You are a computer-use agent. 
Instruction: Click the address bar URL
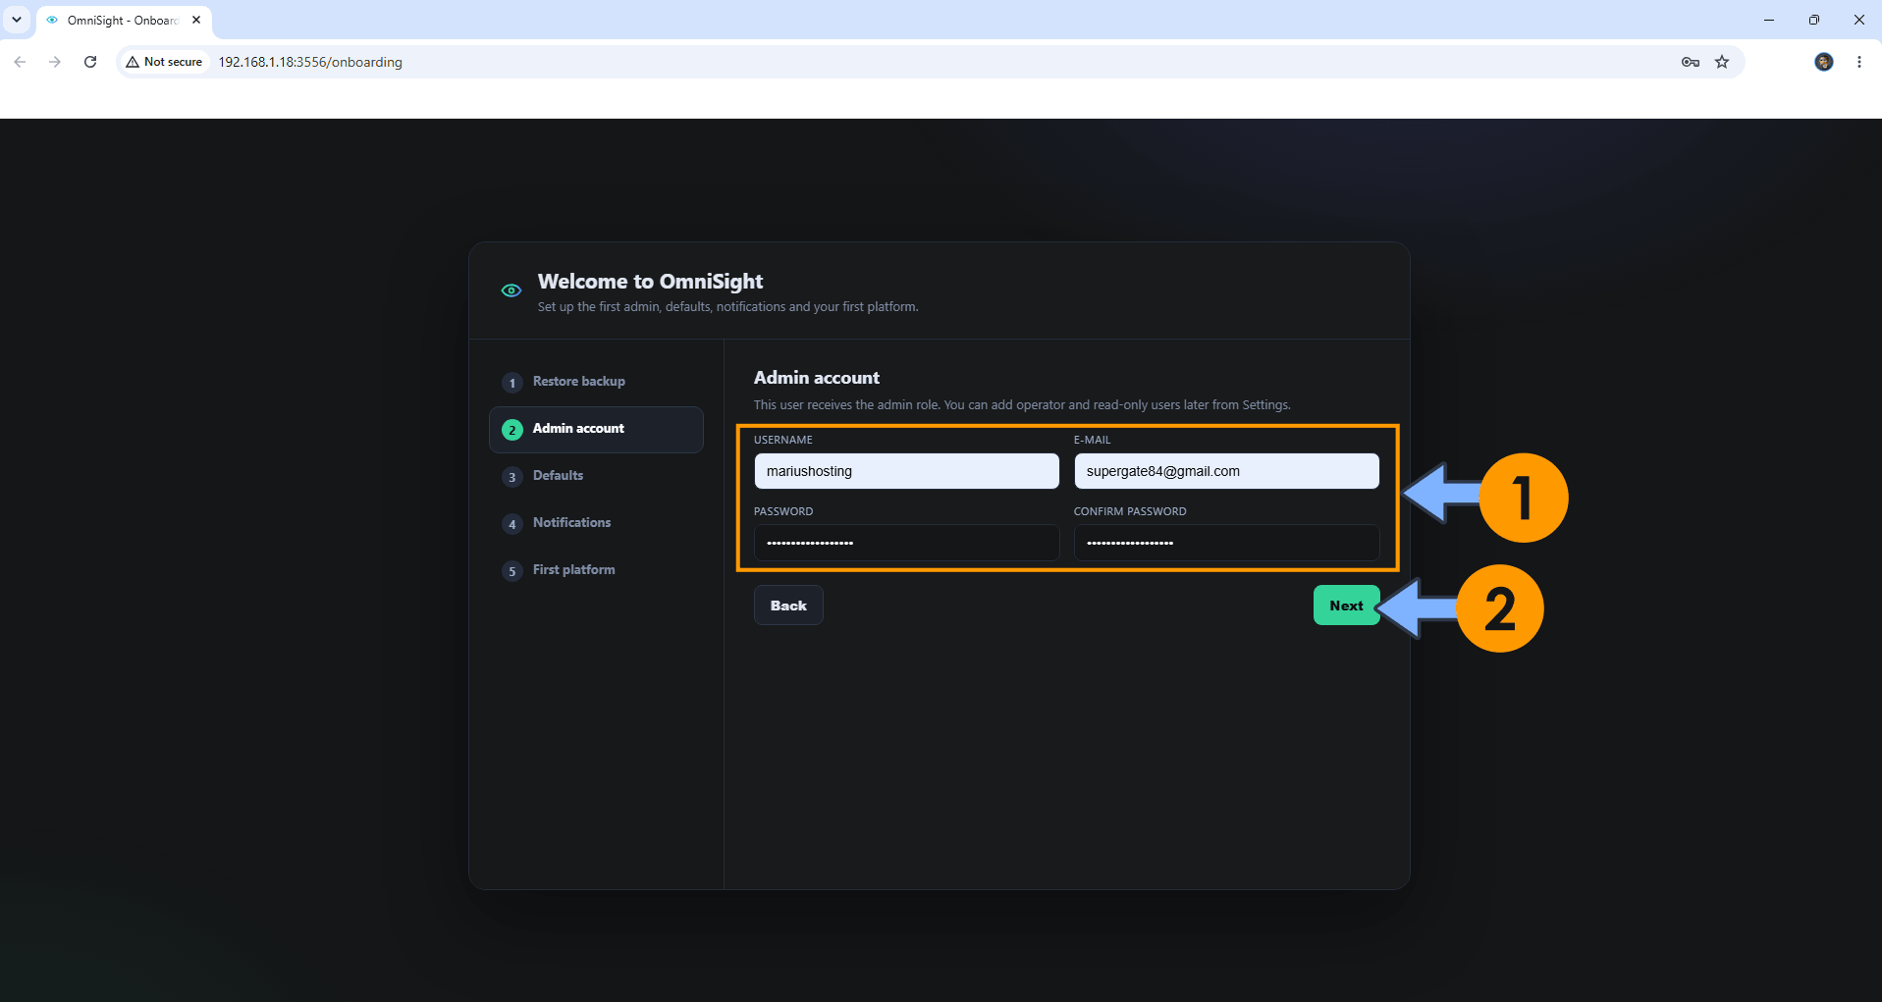click(x=310, y=62)
